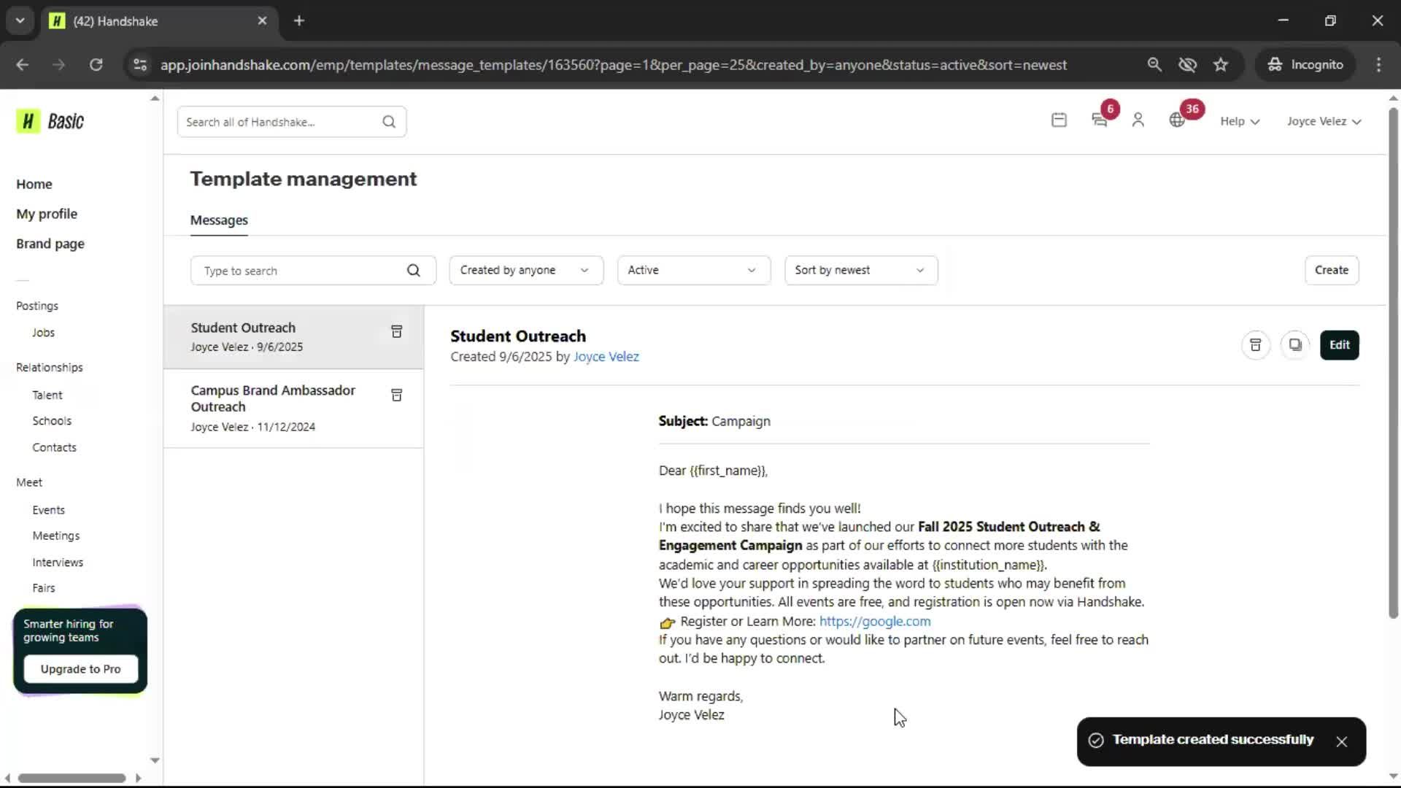The height and width of the screenshot is (788, 1401).
Task: Open Events under Meet
Action: [x=48, y=510]
